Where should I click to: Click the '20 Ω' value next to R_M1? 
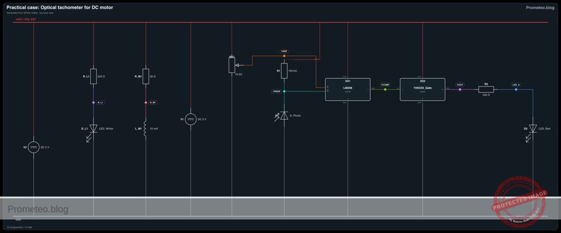coord(153,76)
